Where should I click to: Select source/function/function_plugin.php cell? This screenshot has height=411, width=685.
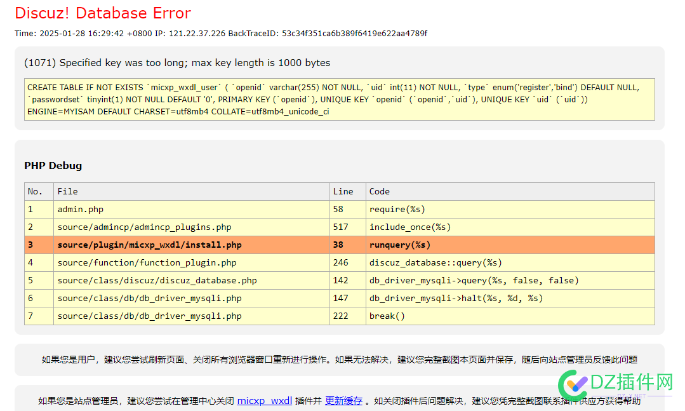point(191,263)
